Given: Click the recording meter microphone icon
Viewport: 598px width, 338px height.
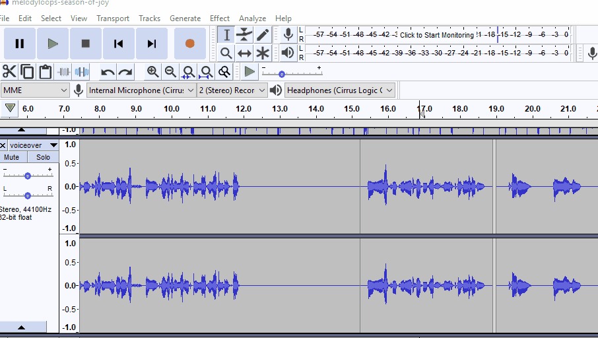Looking at the screenshot, I should [288, 35].
